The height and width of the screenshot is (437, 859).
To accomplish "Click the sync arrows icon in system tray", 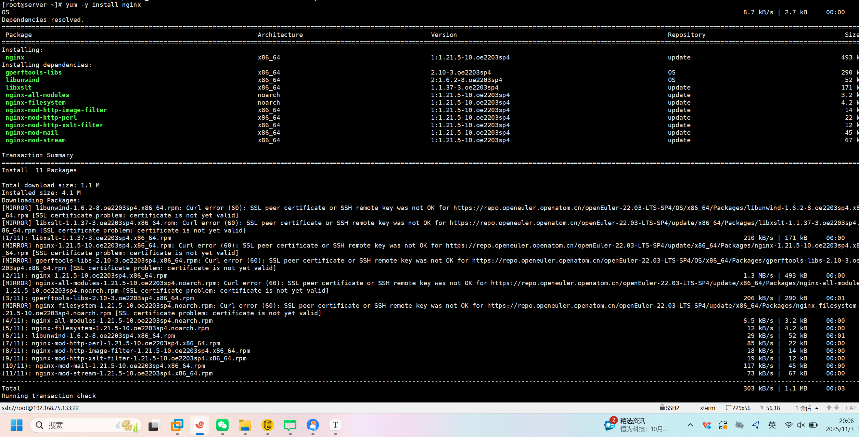I will point(723,425).
